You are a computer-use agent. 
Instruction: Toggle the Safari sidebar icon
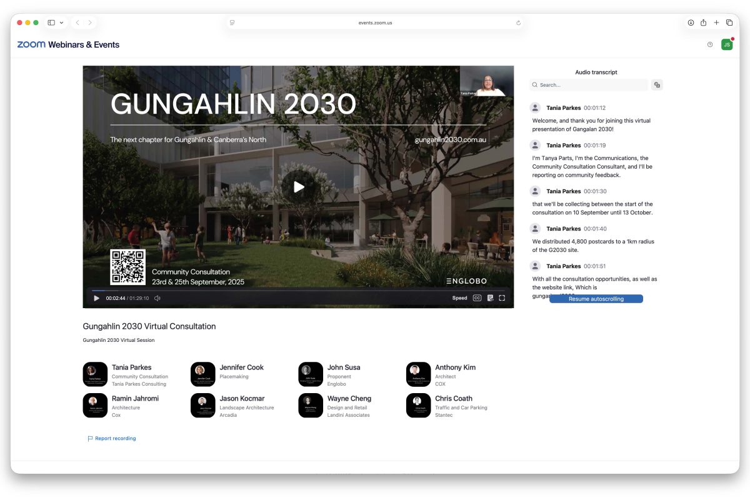pyautogui.click(x=51, y=22)
